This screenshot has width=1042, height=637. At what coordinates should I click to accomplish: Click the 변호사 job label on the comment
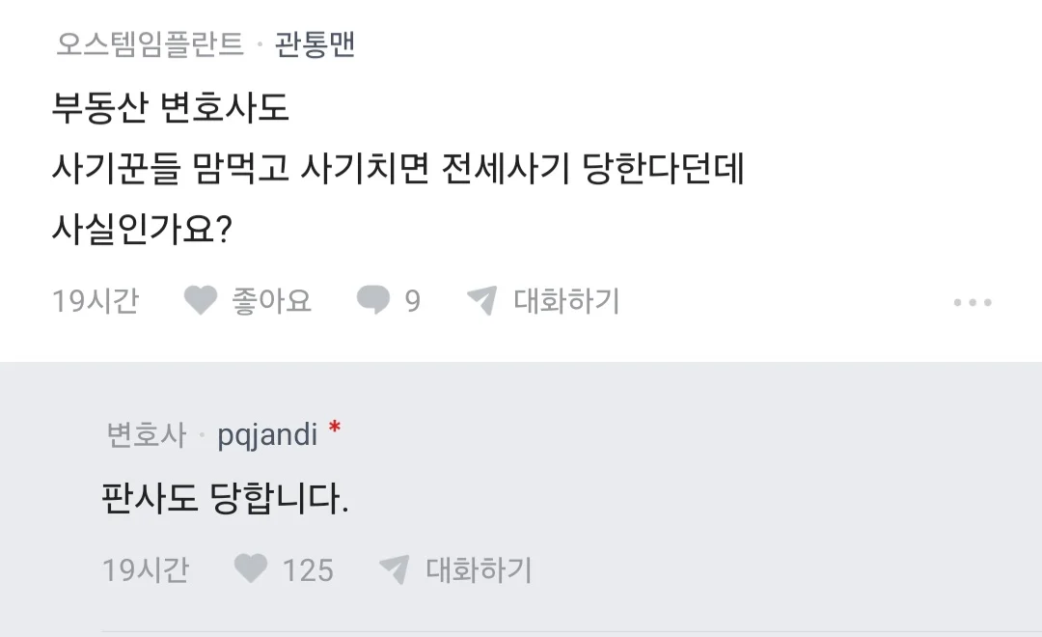(147, 435)
